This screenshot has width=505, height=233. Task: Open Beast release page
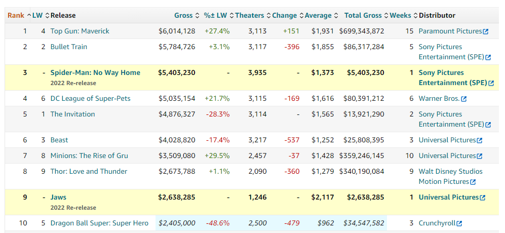coord(59,140)
